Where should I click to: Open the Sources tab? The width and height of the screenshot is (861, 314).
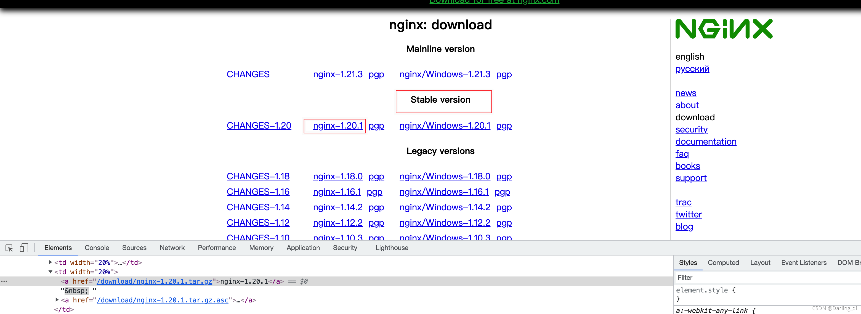coord(134,248)
